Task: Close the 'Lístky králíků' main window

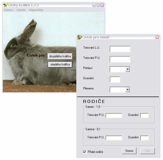Action: click(102, 5)
